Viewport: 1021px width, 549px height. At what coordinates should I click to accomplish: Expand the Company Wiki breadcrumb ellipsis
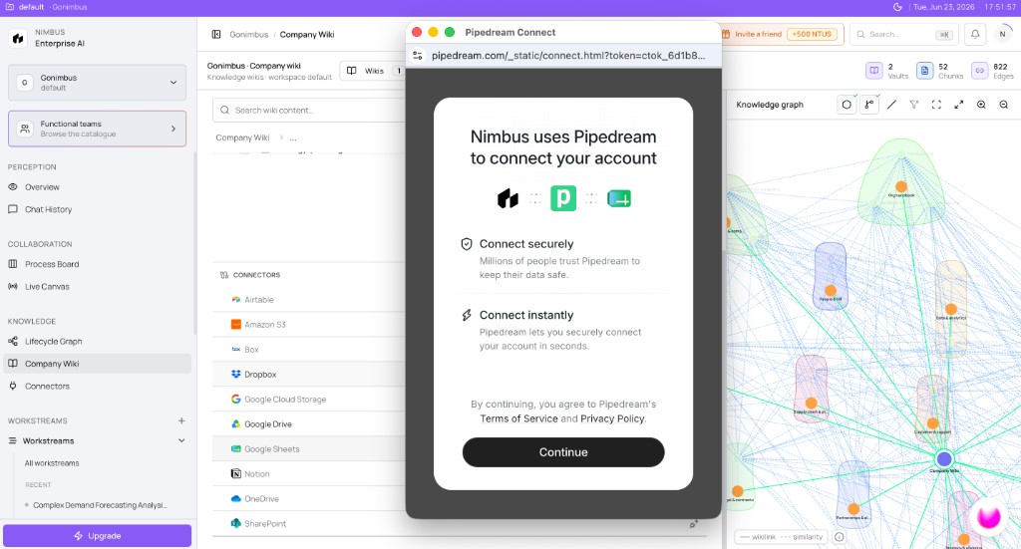[x=293, y=137]
